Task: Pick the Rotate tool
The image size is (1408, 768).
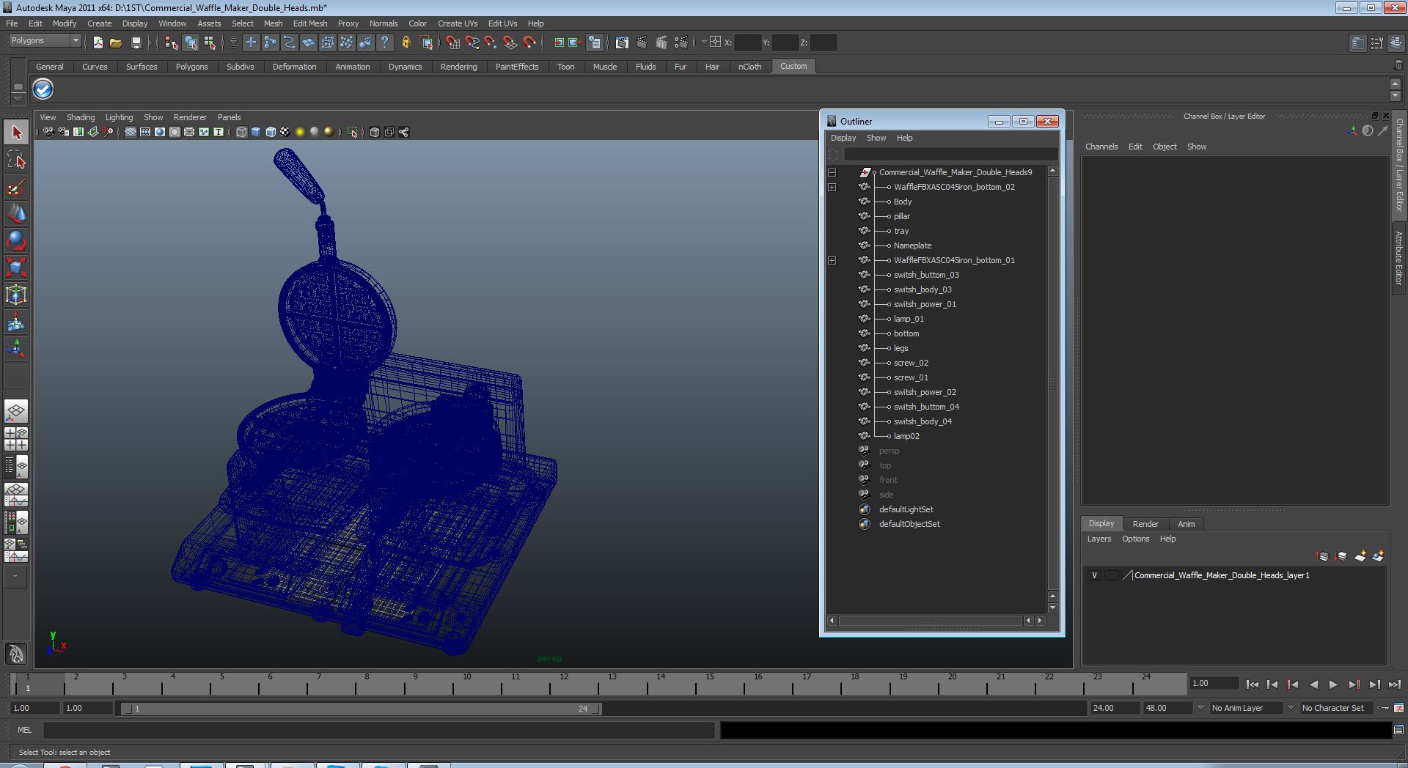Action: pyautogui.click(x=16, y=240)
